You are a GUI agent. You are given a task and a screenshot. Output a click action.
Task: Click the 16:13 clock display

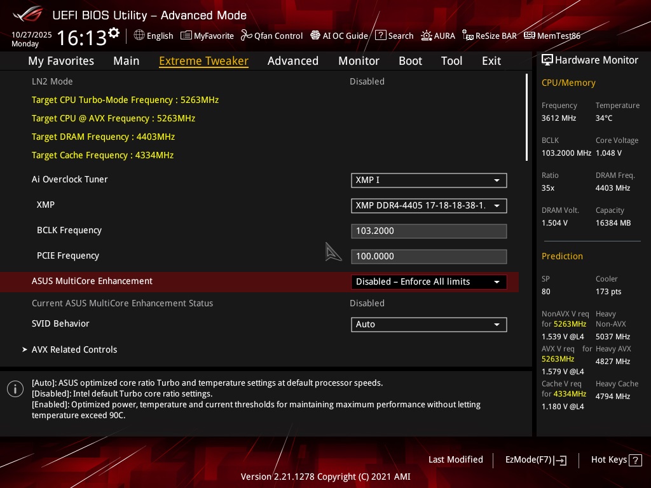click(x=82, y=37)
